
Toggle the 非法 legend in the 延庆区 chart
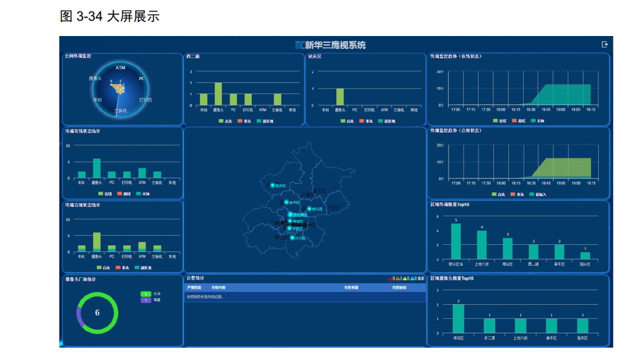366,121
